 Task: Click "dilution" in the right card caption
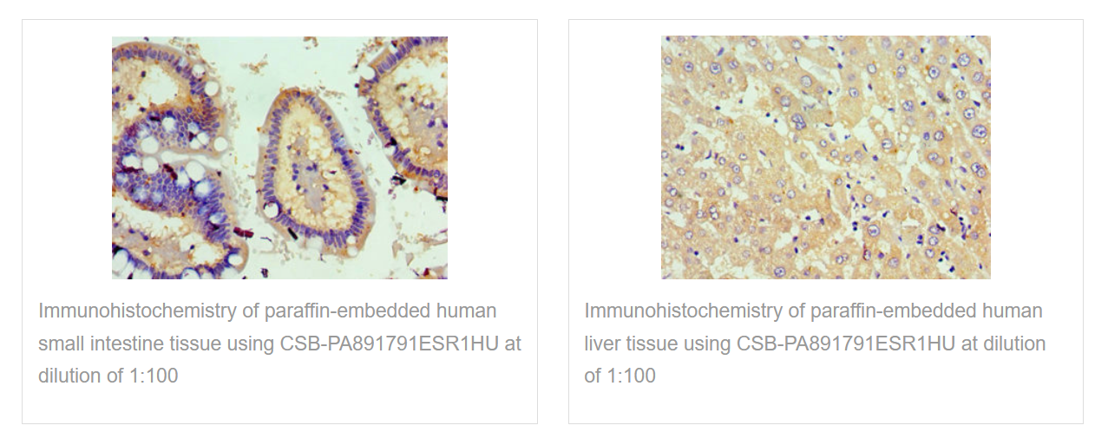pos(1013,344)
